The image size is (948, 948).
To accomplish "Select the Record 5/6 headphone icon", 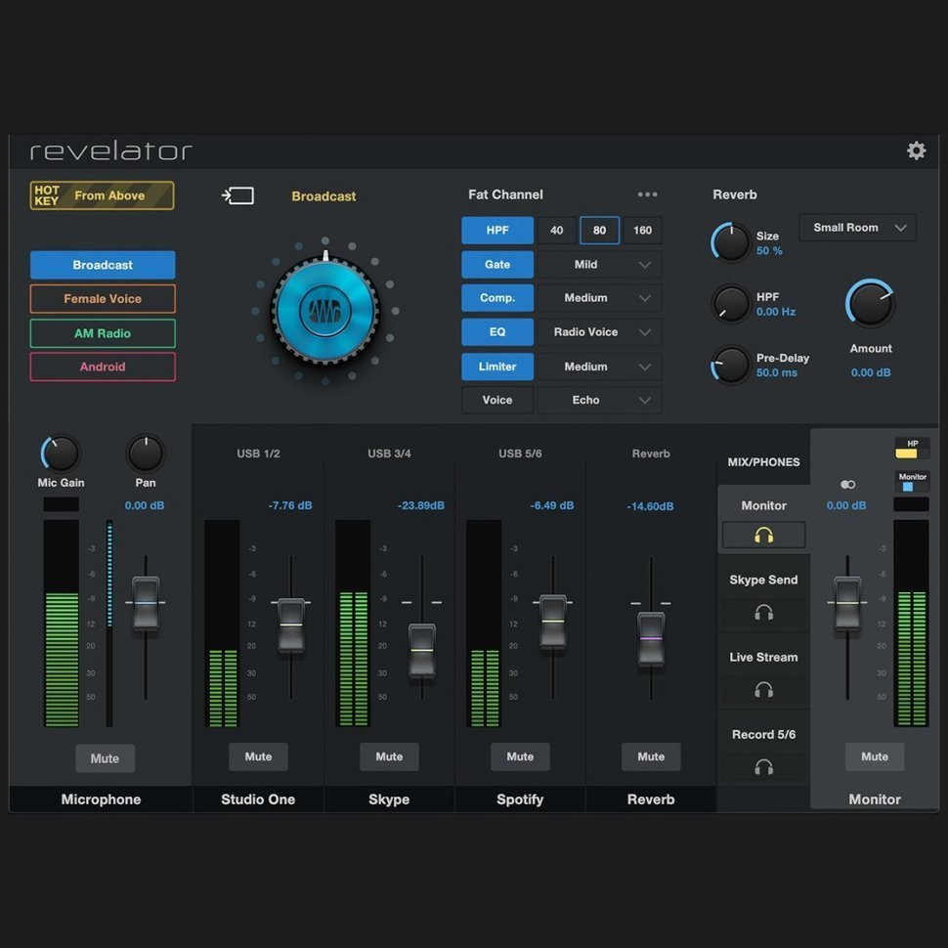I will [763, 767].
